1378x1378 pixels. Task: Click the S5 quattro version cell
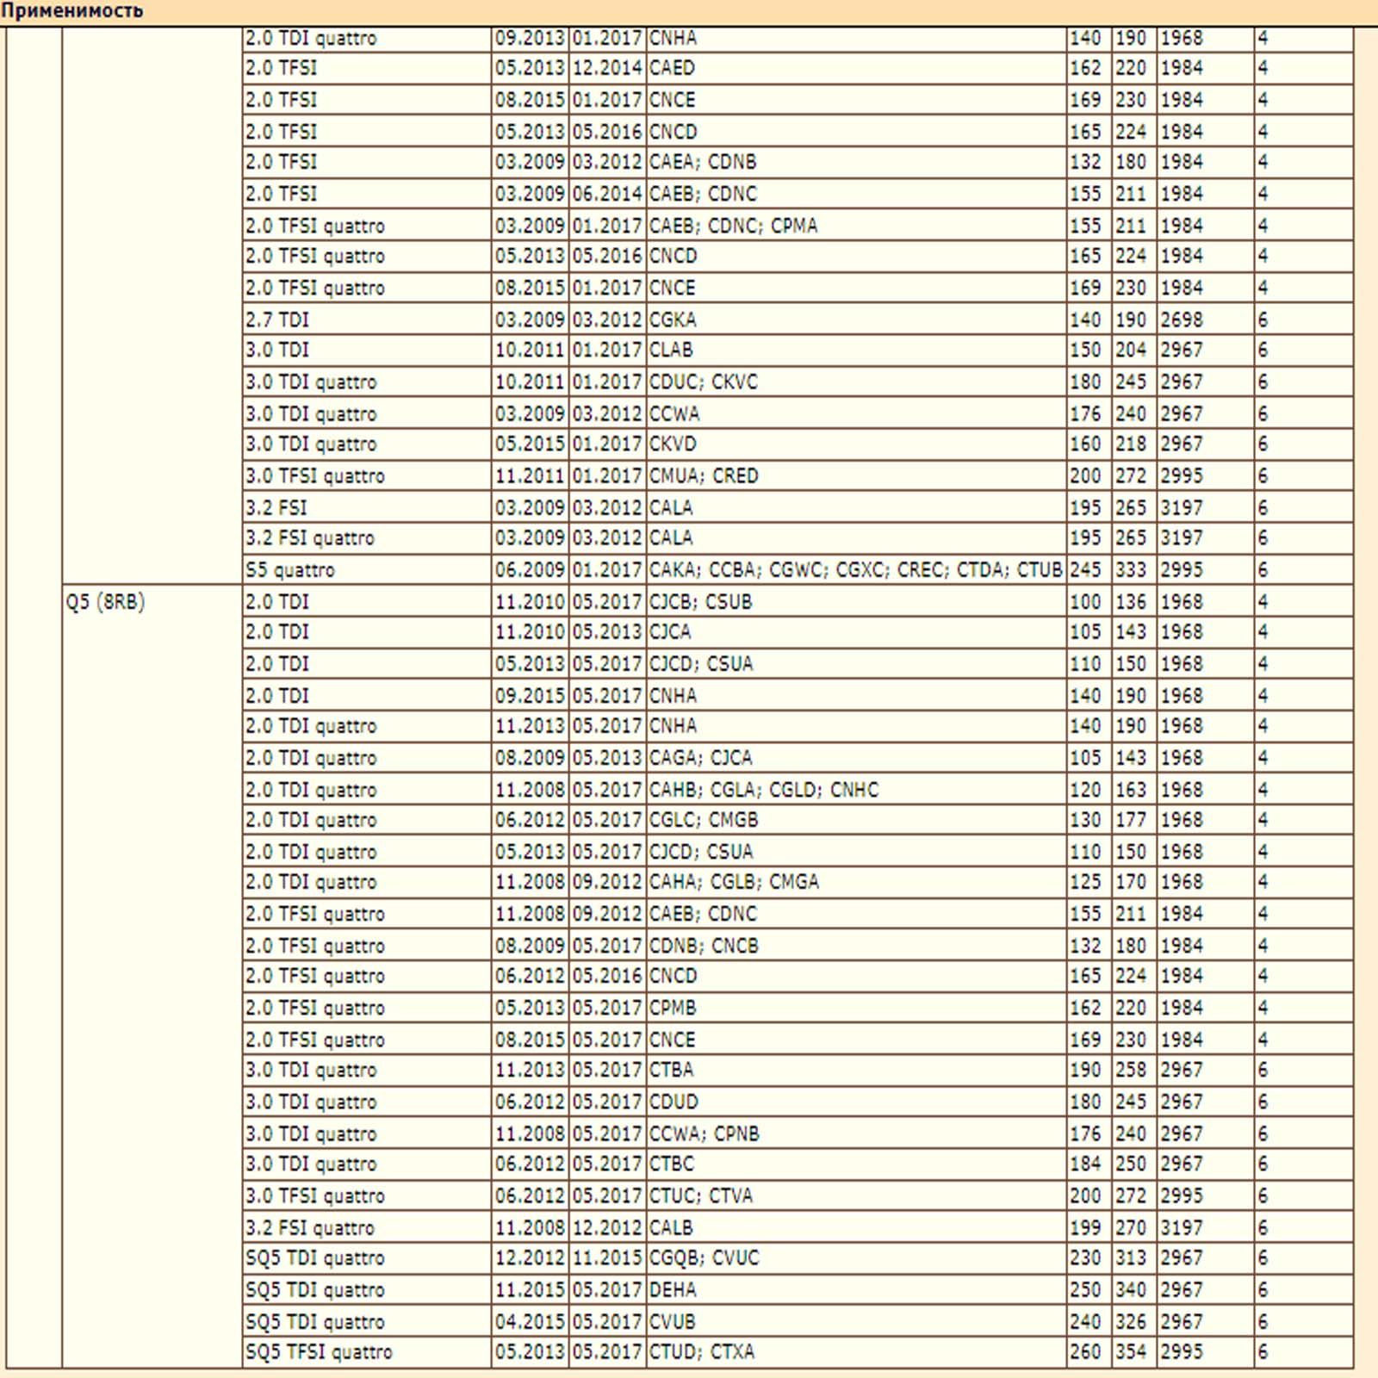click(x=290, y=570)
